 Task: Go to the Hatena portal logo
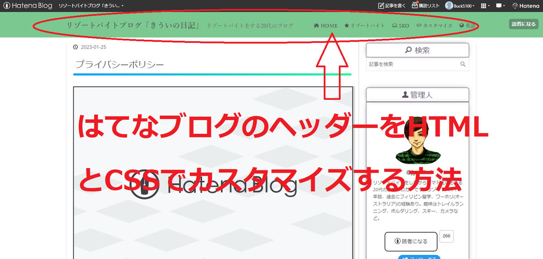coord(525,6)
